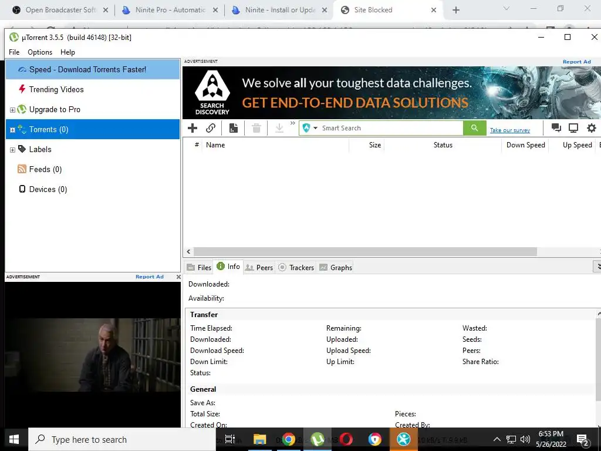Show hidden system tray icons
Viewport: 601px width, 451px height.
pyautogui.click(x=497, y=439)
